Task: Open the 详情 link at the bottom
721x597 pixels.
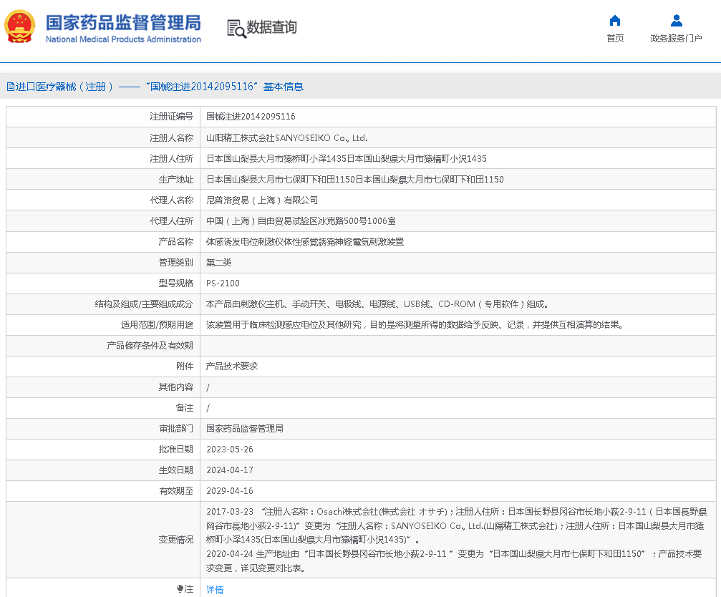Action: (x=215, y=590)
